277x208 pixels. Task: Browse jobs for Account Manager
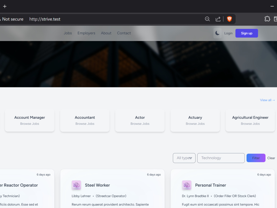[30, 120]
